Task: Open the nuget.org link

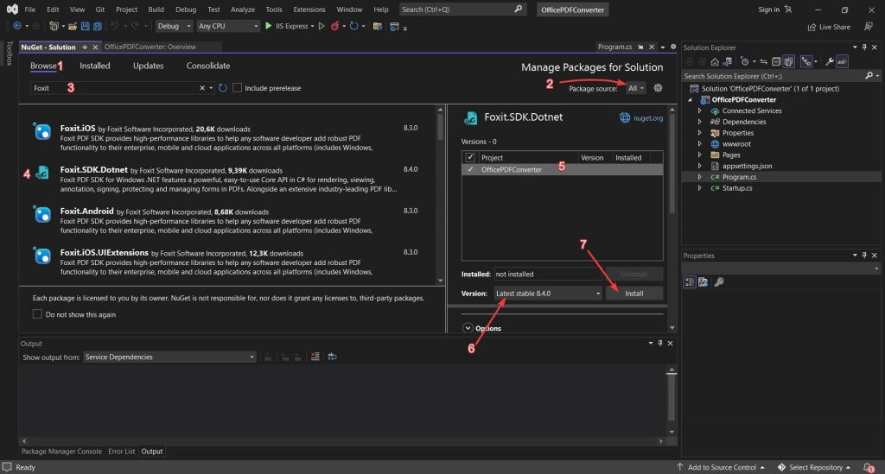Action: point(648,117)
